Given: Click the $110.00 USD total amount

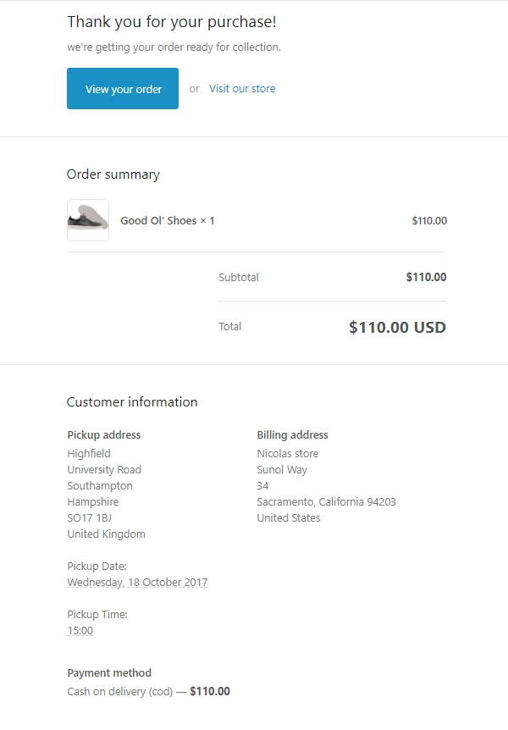Looking at the screenshot, I should pyautogui.click(x=397, y=328).
